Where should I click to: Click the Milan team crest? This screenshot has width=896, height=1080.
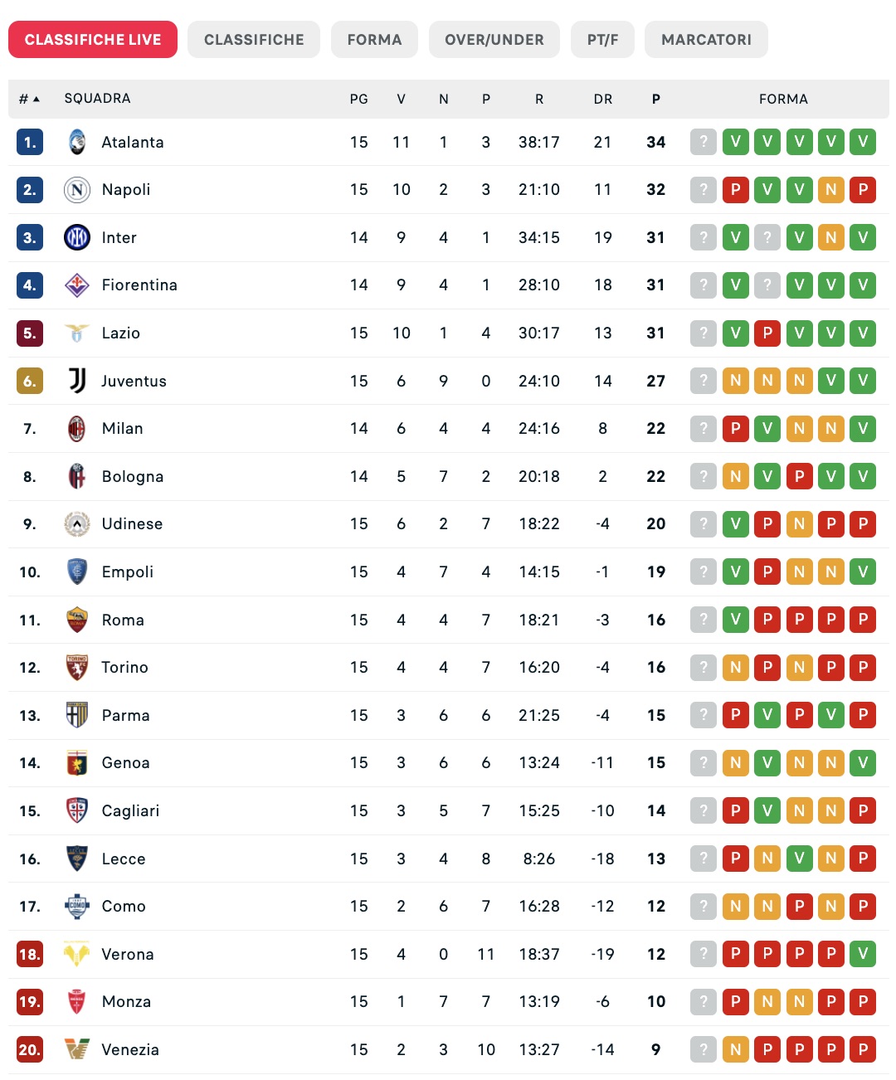click(77, 429)
